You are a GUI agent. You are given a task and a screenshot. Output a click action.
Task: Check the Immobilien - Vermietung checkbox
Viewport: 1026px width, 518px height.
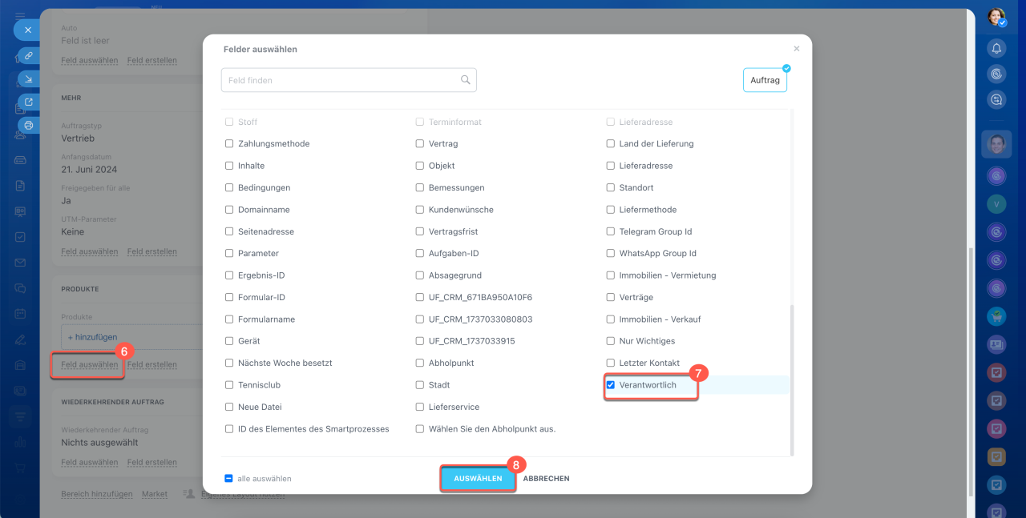pos(611,275)
